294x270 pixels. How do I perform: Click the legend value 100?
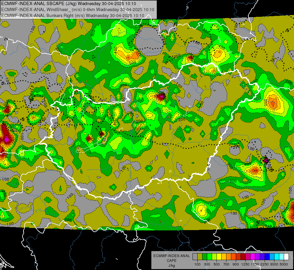197,264
